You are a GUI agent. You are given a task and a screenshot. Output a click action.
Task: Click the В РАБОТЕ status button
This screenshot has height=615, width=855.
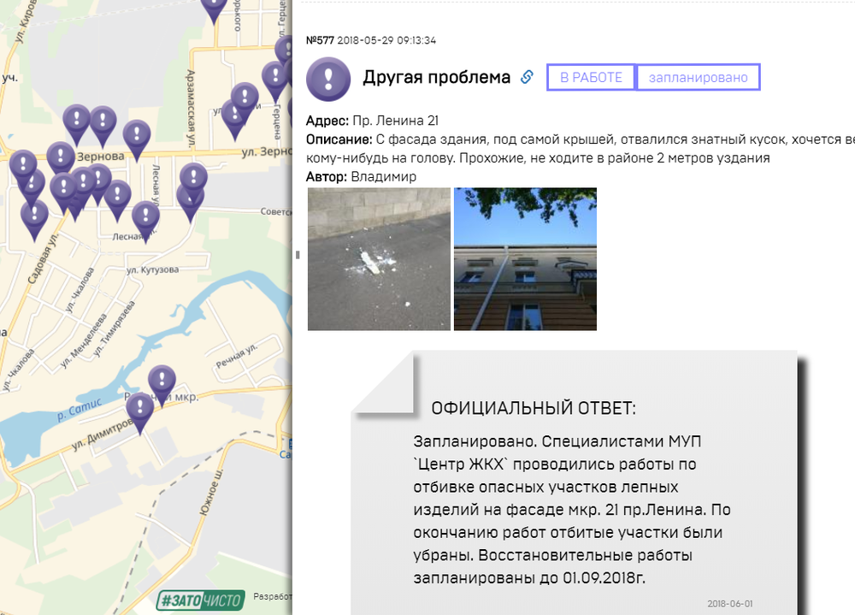click(590, 76)
